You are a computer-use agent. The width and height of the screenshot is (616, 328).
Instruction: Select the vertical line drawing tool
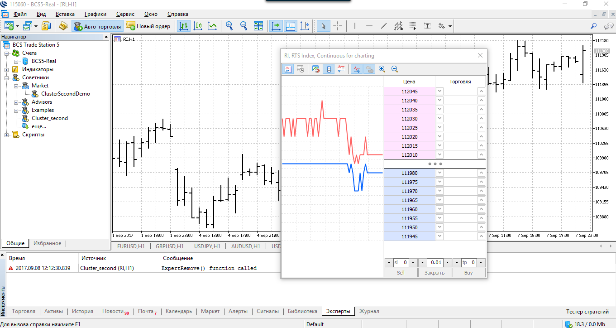(x=355, y=26)
